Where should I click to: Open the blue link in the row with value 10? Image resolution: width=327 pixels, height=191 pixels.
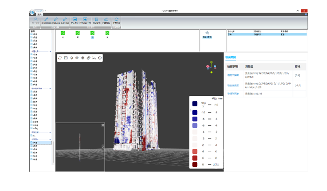233,94
